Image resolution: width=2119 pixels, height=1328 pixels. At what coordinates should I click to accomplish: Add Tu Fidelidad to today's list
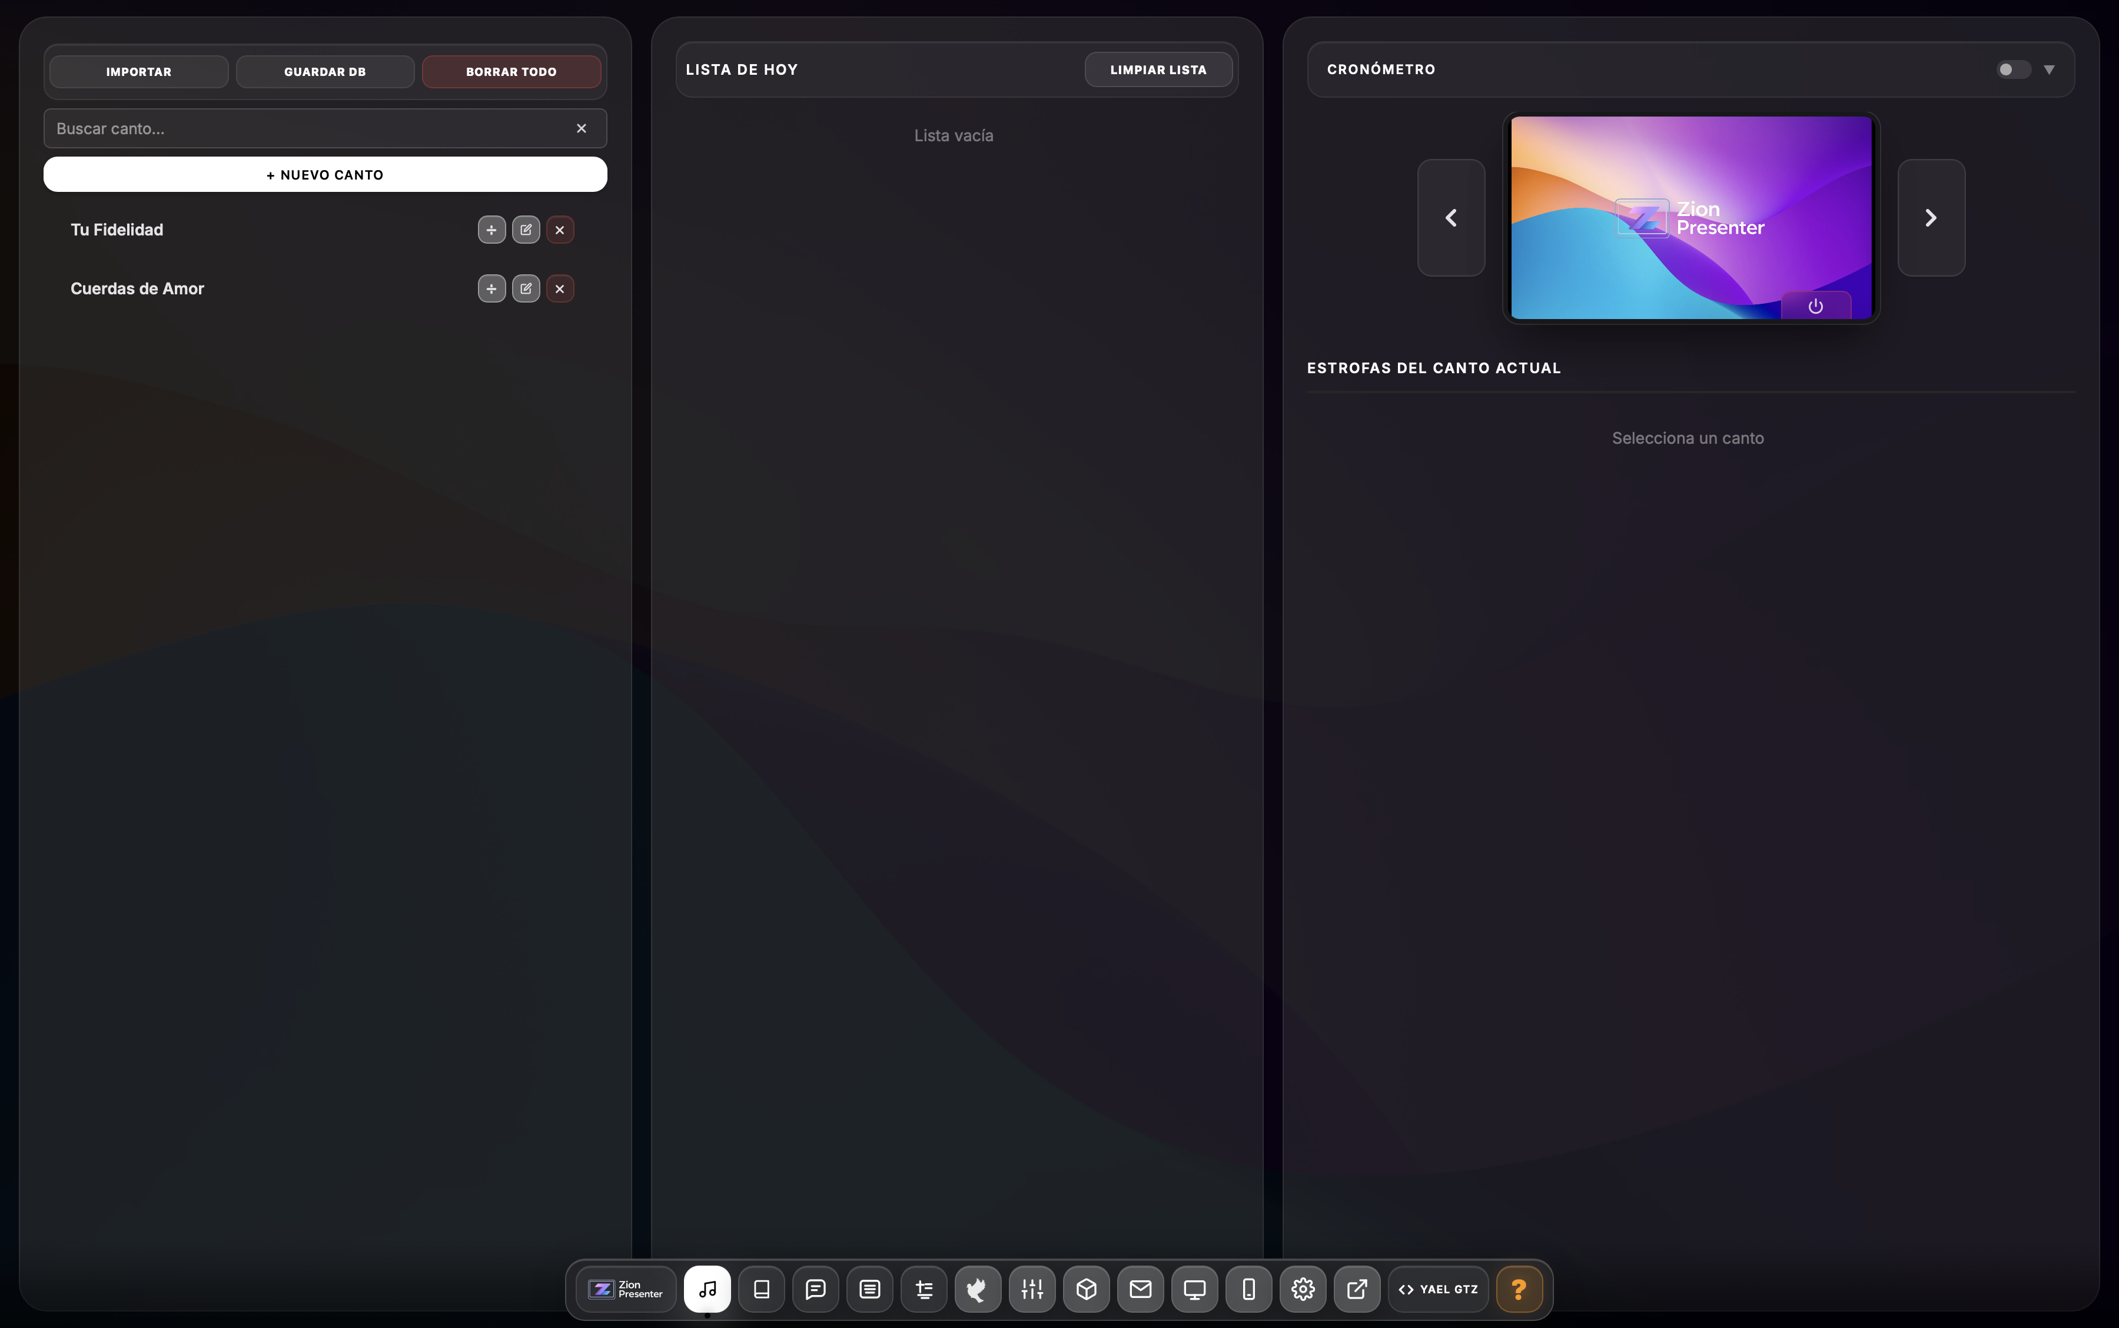coord(491,229)
